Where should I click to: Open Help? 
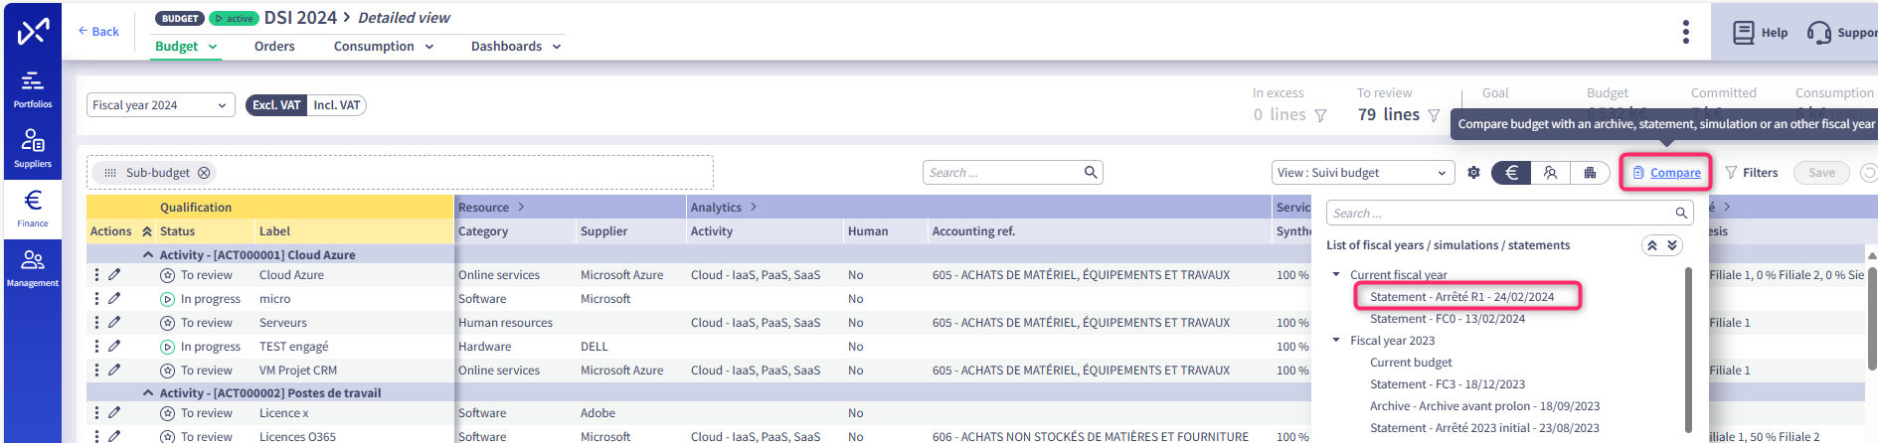click(x=1760, y=33)
